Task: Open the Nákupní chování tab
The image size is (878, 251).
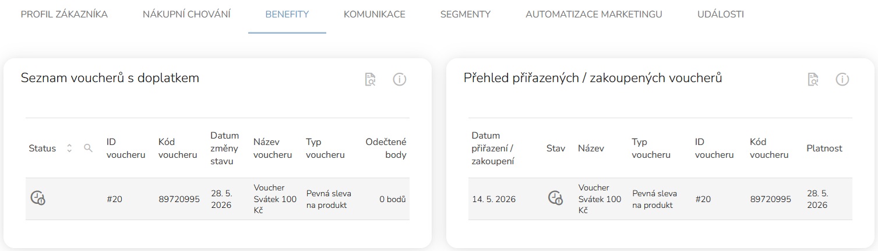Action: coord(186,15)
